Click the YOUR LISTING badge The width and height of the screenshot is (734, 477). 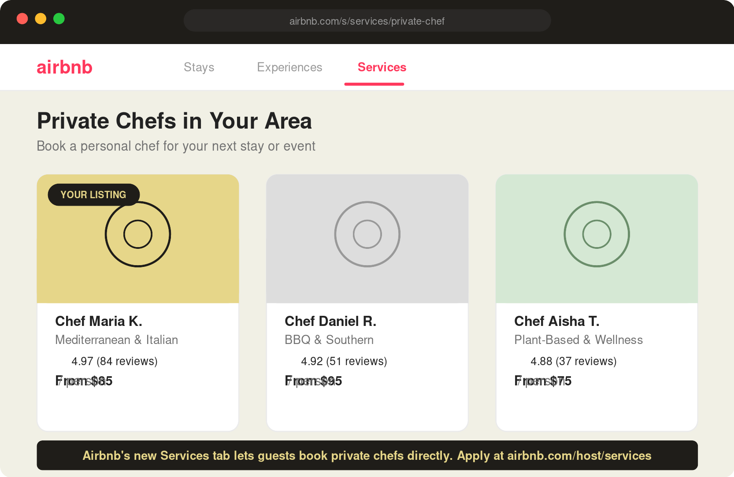tap(93, 195)
